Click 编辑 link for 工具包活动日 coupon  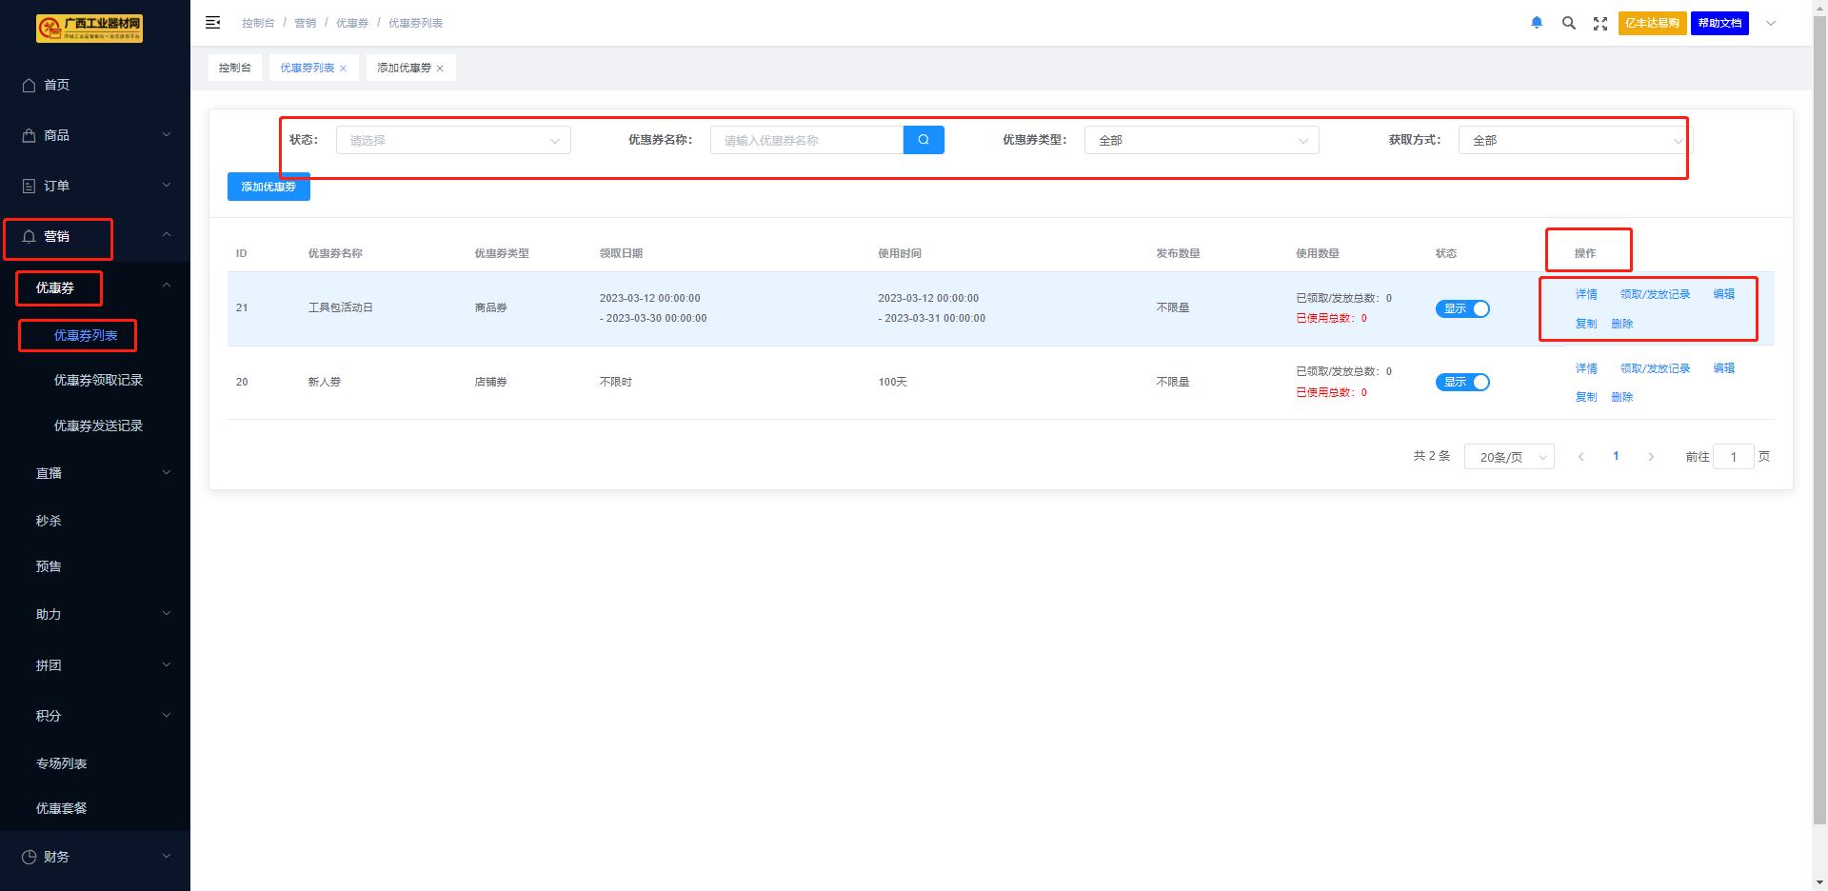(1723, 294)
